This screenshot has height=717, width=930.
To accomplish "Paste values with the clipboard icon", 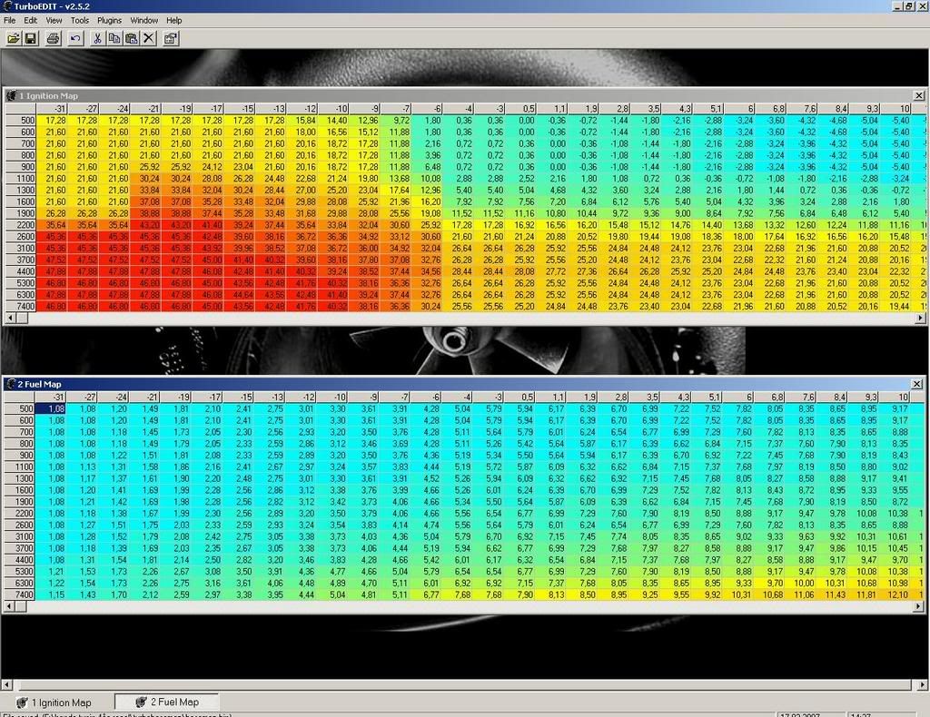I will point(131,38).
